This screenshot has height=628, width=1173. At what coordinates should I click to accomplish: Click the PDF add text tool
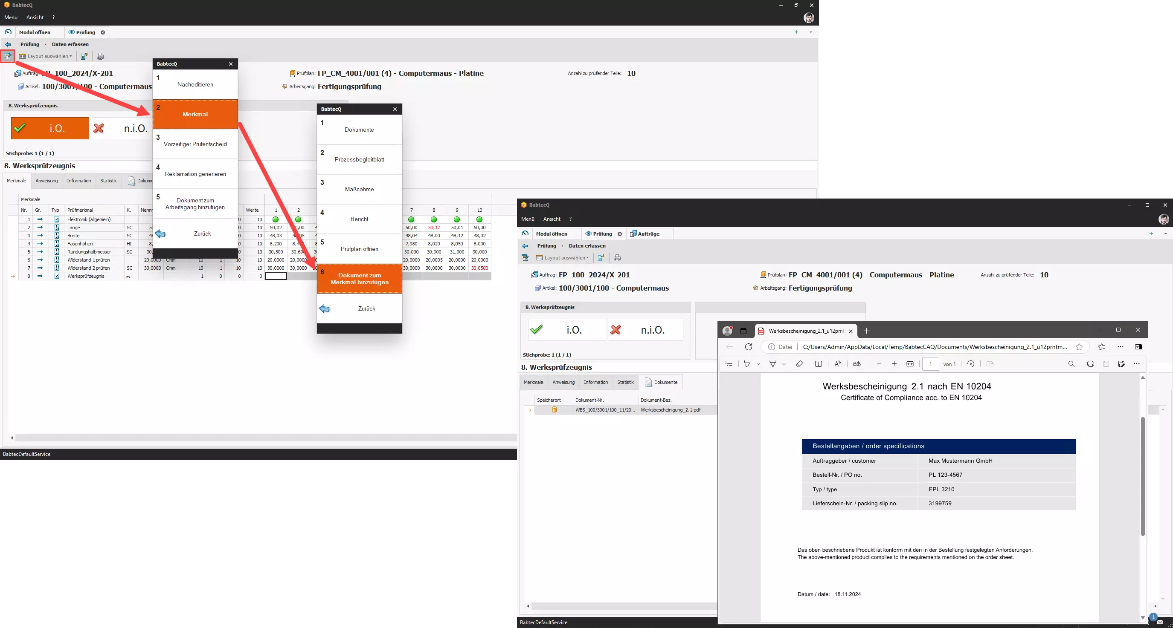818,364
